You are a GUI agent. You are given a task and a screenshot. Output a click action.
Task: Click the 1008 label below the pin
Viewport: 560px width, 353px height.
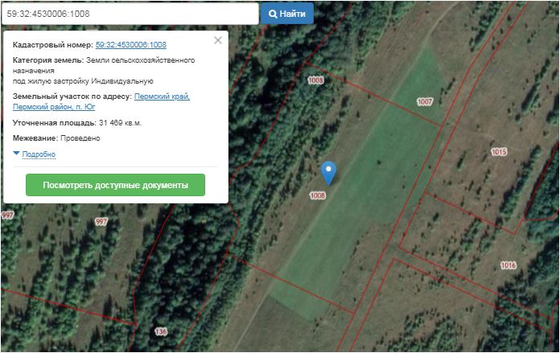pos(318,195)
